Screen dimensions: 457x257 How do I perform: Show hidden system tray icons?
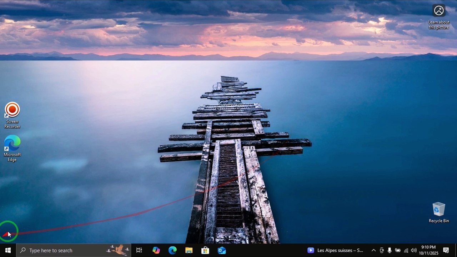pos(373,250)
